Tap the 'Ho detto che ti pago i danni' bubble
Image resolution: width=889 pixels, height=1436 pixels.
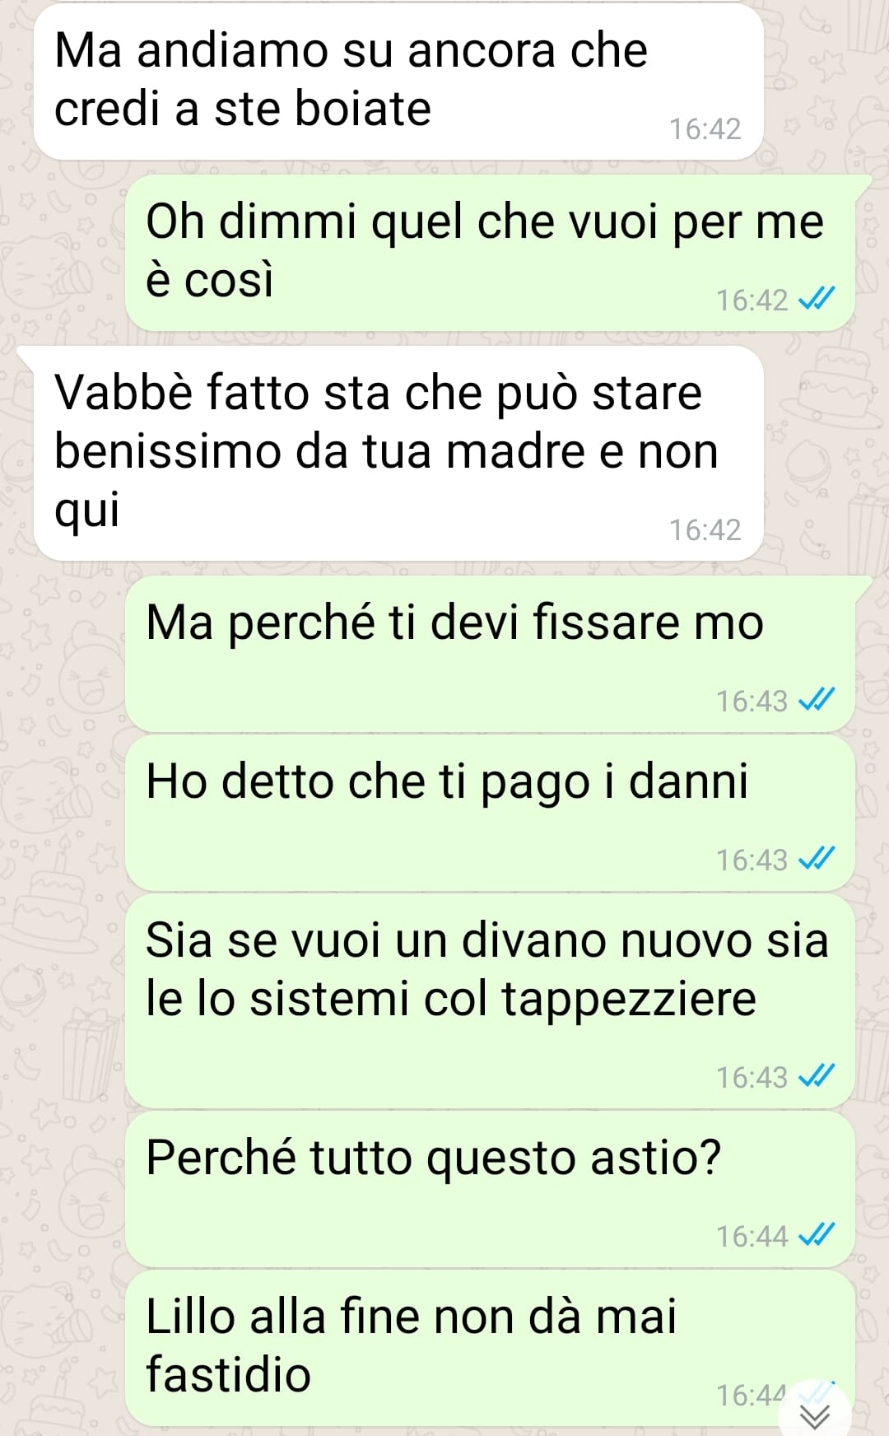tap(491, 813)
